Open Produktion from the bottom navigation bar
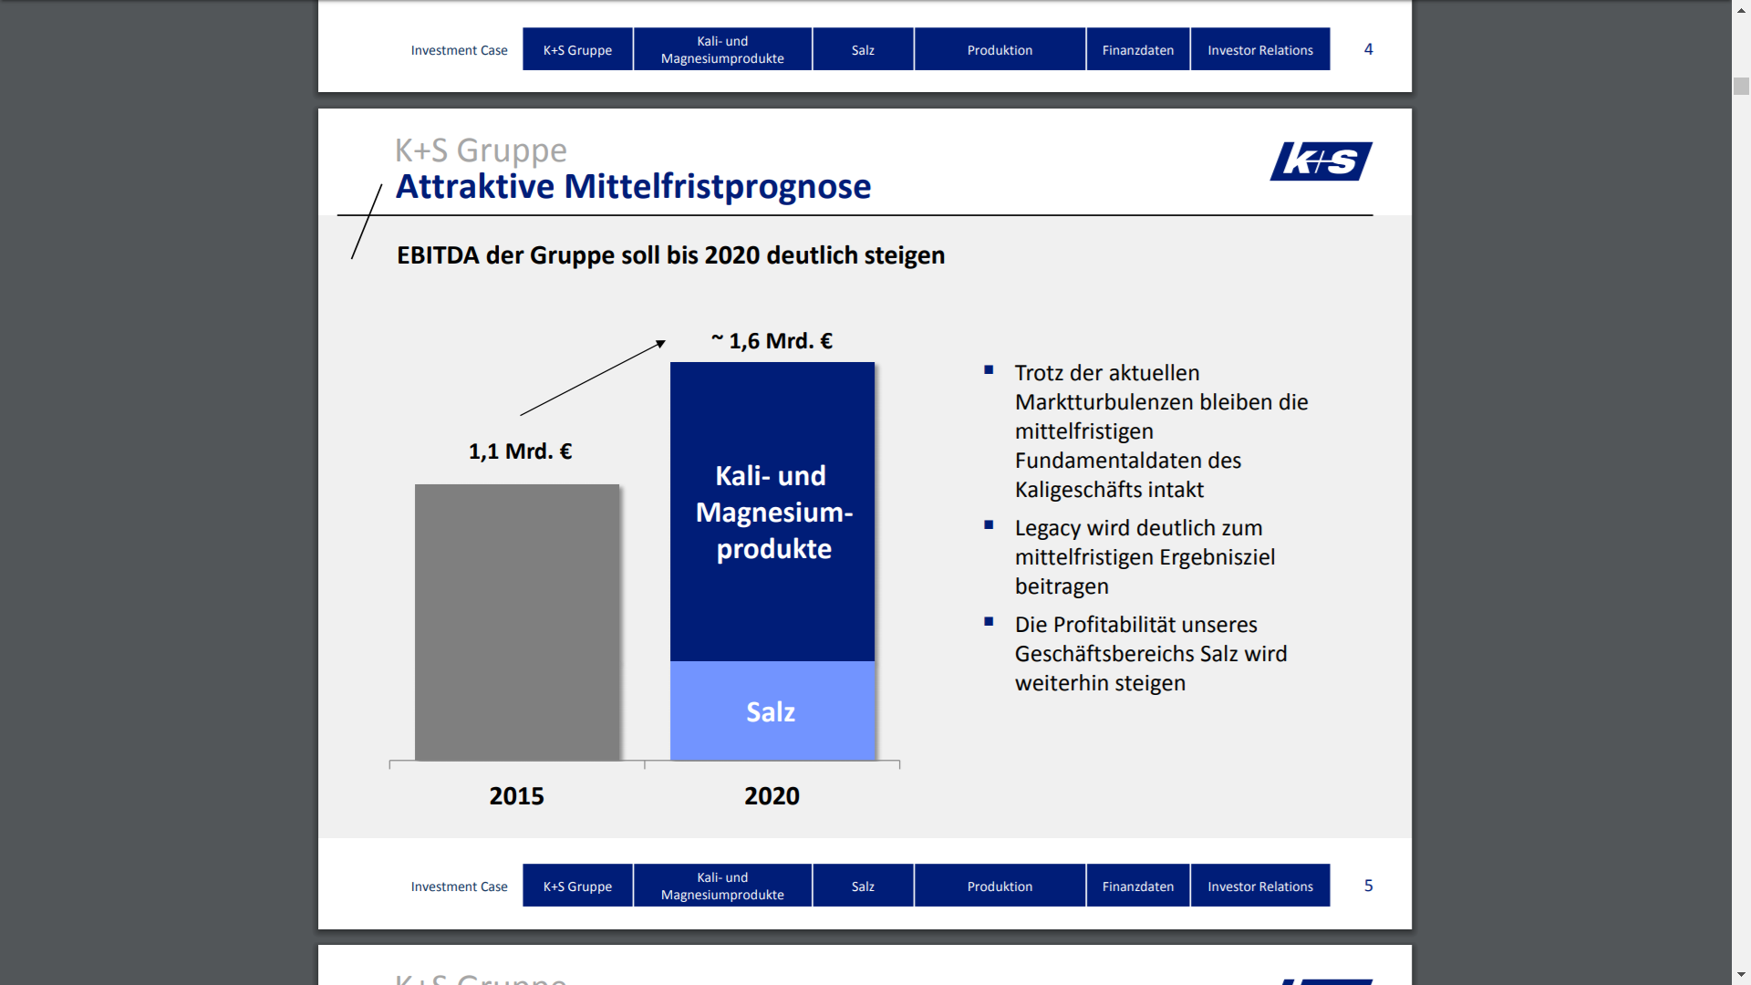The image size is (1751, 985). [x=1000, y=885]
